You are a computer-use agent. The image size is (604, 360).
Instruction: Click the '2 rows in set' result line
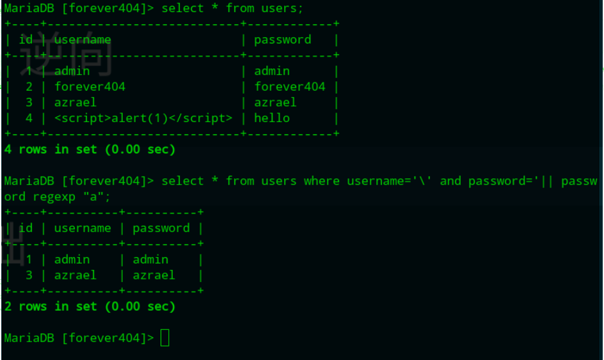point(90,306)
